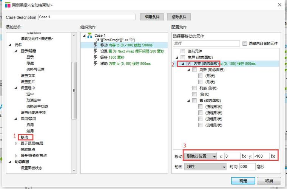Uncheck the 内容 (动态面板) checkbox
287x189 pixels.
[189, 64]
